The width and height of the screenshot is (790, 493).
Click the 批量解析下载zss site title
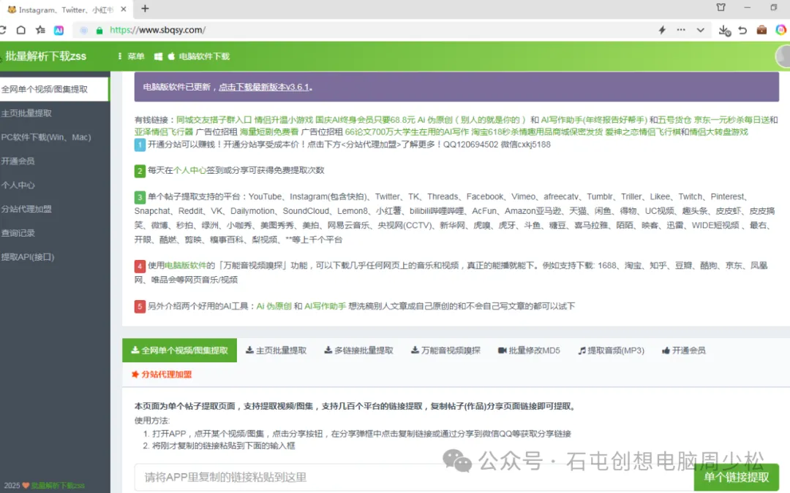(x=46, y=56)
